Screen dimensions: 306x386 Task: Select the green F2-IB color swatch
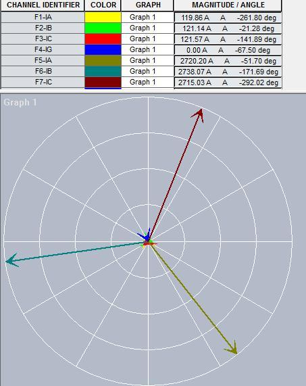pos(103,28)
